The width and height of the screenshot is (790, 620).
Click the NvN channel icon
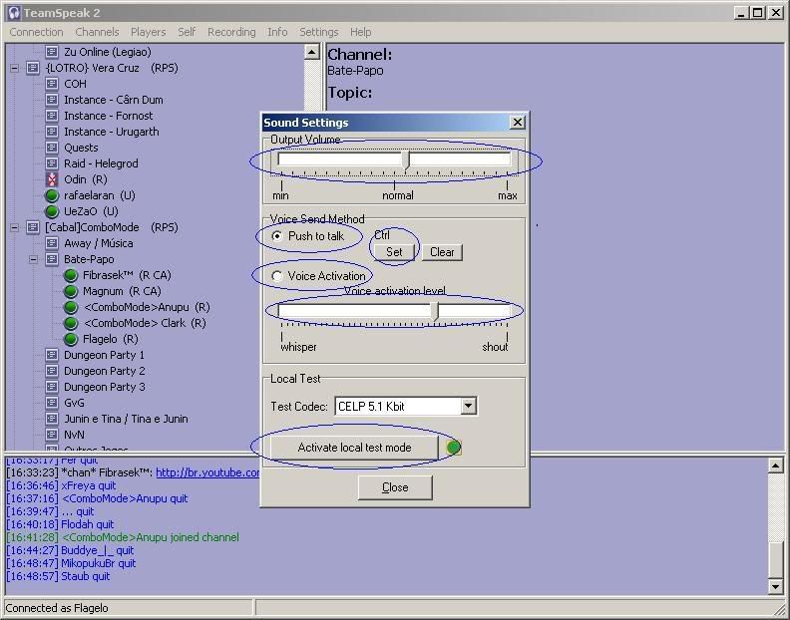click(x=52, y=435)
